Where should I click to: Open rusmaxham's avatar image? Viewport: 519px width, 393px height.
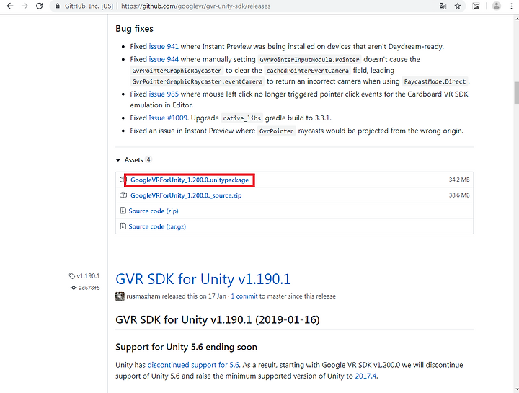[x=120, y=296]
